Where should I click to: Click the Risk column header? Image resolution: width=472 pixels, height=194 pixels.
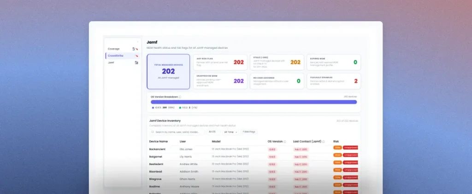(x=336, y=142)
